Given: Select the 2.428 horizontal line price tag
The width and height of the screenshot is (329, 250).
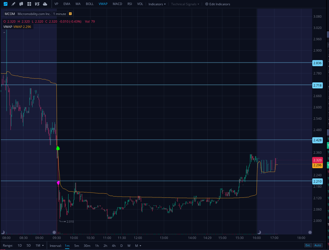Looking at the screenshot, I should coord(317,140).
